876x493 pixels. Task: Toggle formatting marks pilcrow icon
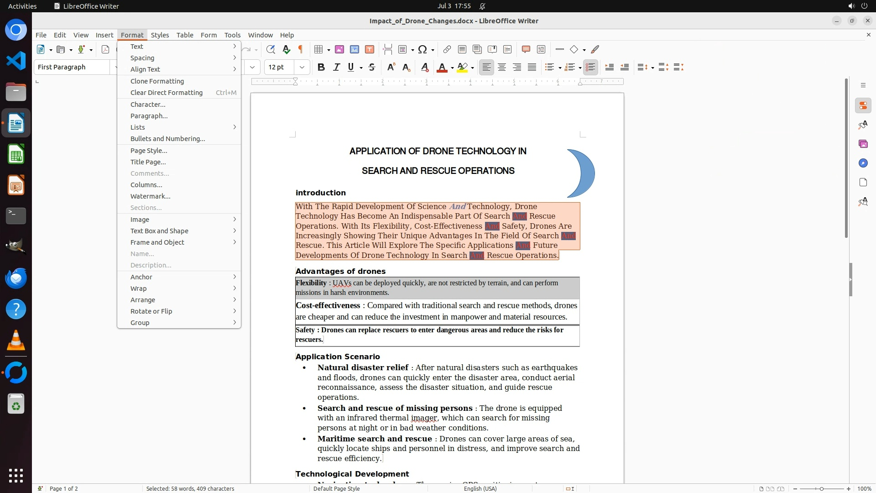[x=301, y=49]
